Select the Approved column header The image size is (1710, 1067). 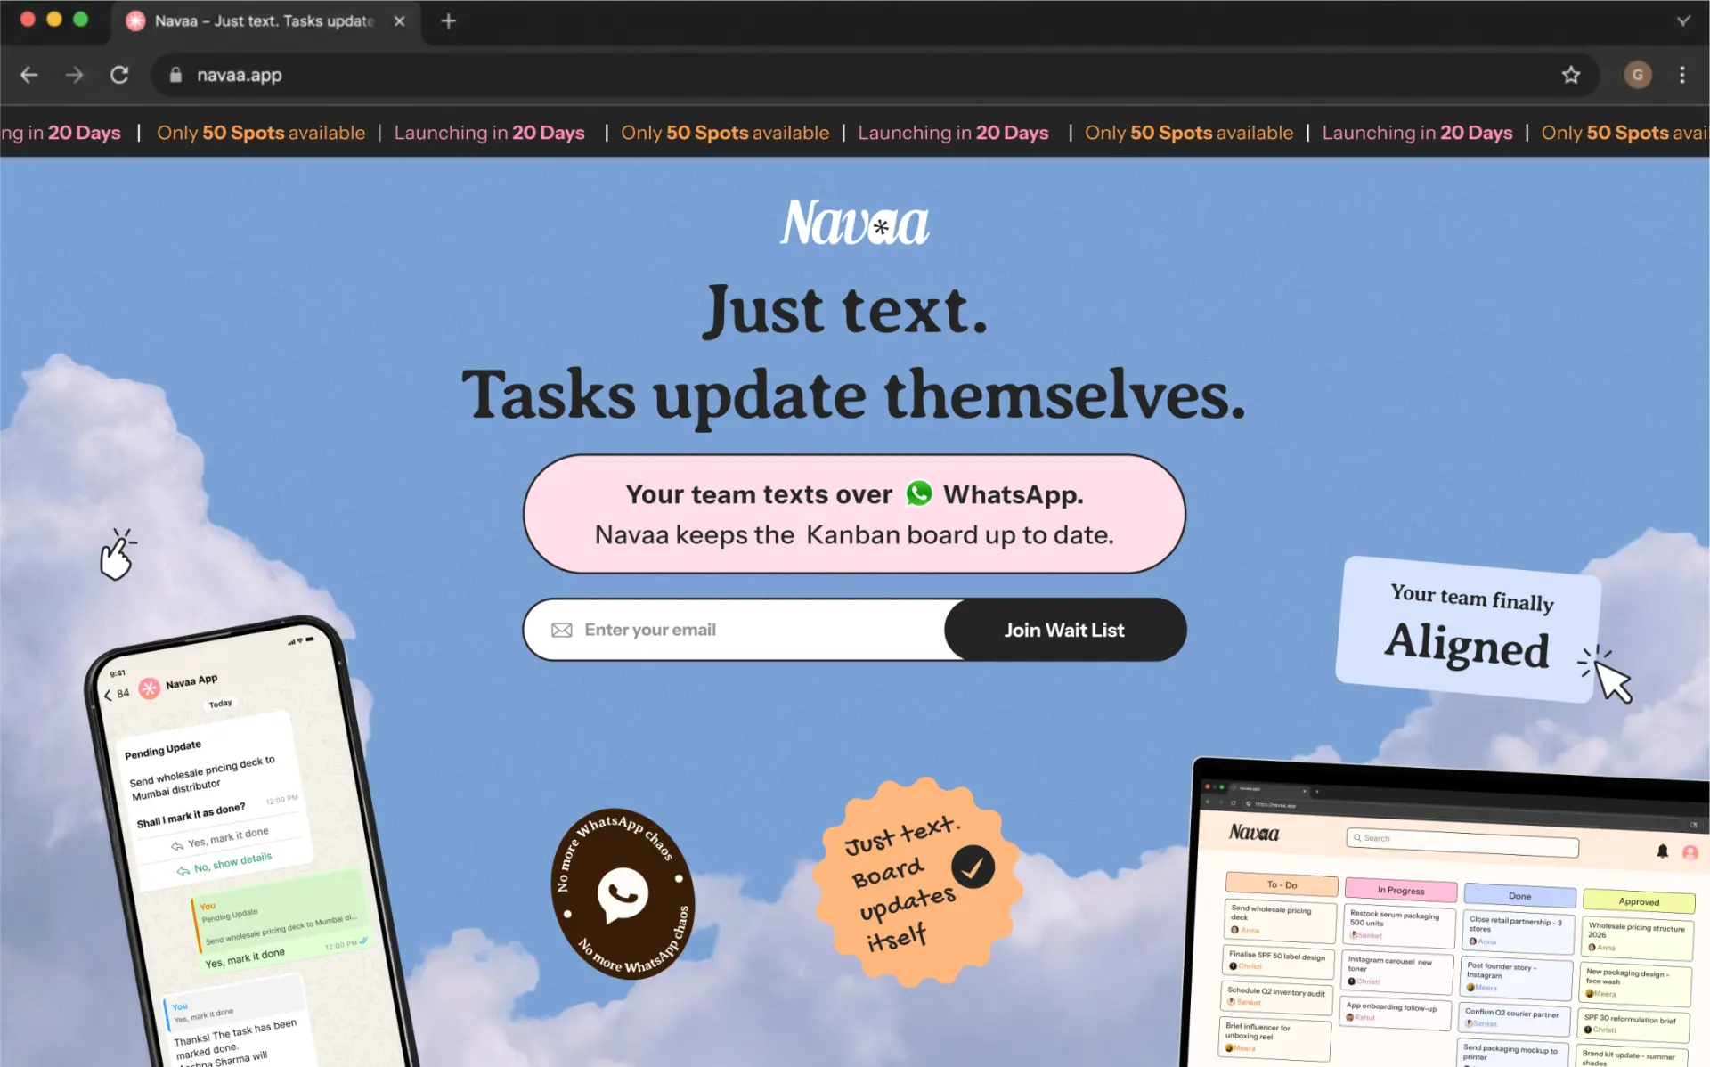tap(1639, 901)
